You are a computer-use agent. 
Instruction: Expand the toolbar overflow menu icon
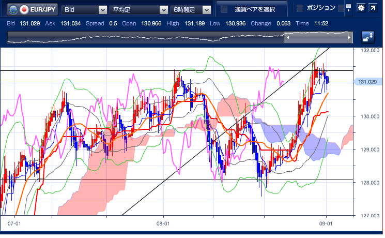348,8
